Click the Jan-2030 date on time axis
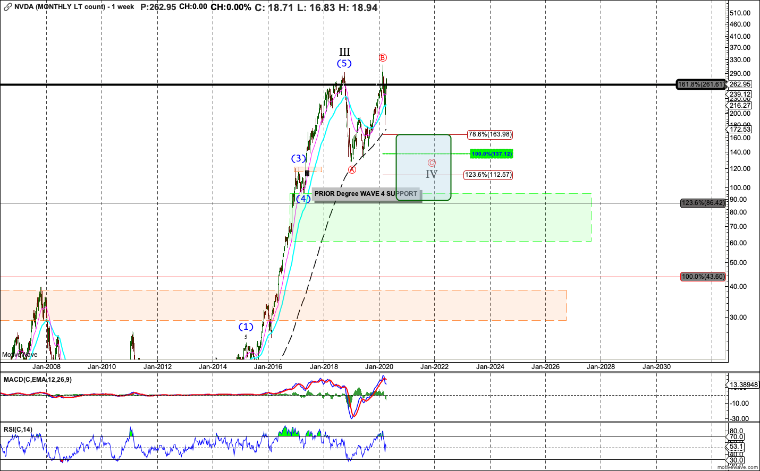760x471 pixels. coord(656,366)
